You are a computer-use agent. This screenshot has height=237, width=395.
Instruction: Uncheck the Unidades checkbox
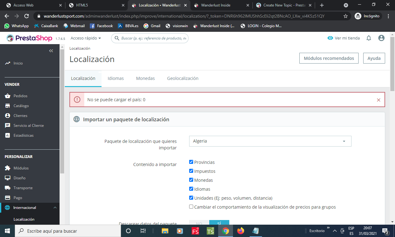(191, 198)
